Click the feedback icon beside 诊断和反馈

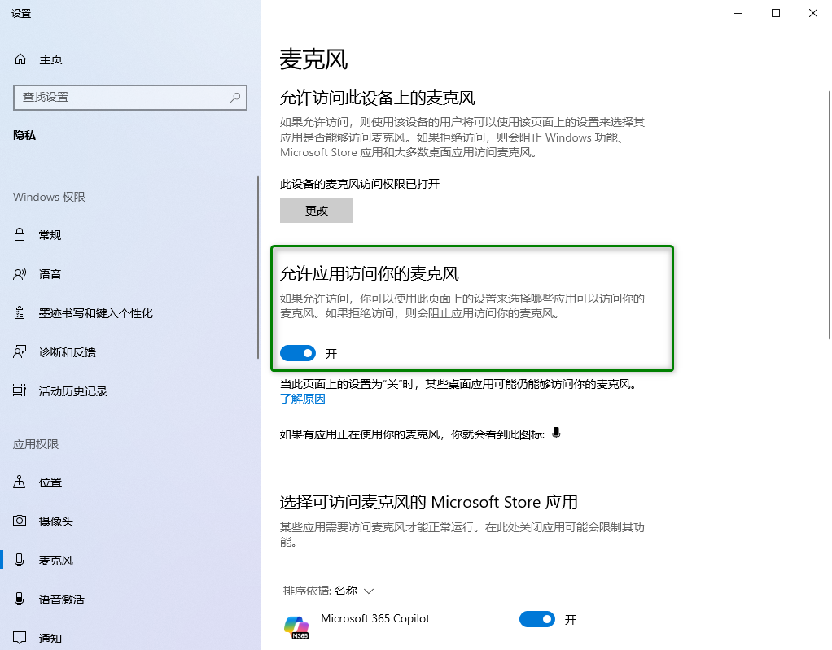20,352
